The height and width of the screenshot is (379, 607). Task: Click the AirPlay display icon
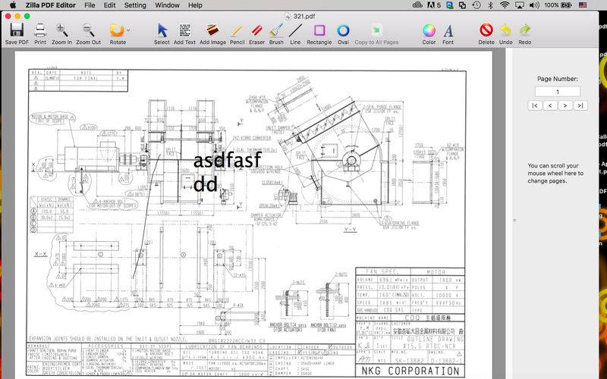[x=519, y=5]
